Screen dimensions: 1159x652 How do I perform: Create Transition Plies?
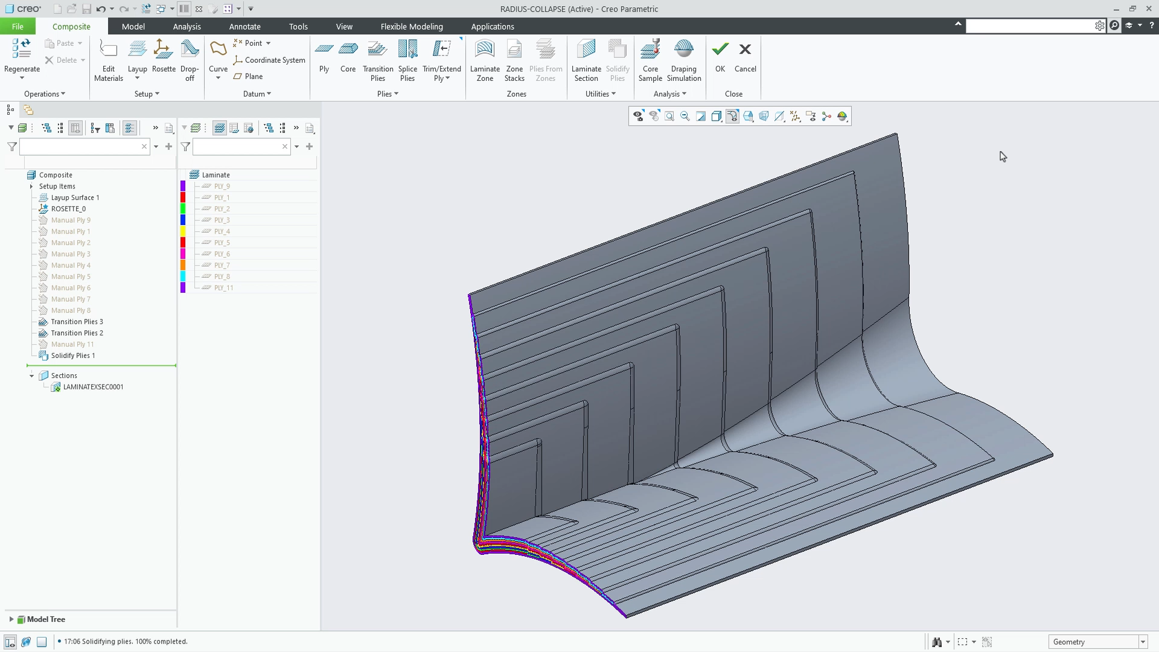pos(378,60)
